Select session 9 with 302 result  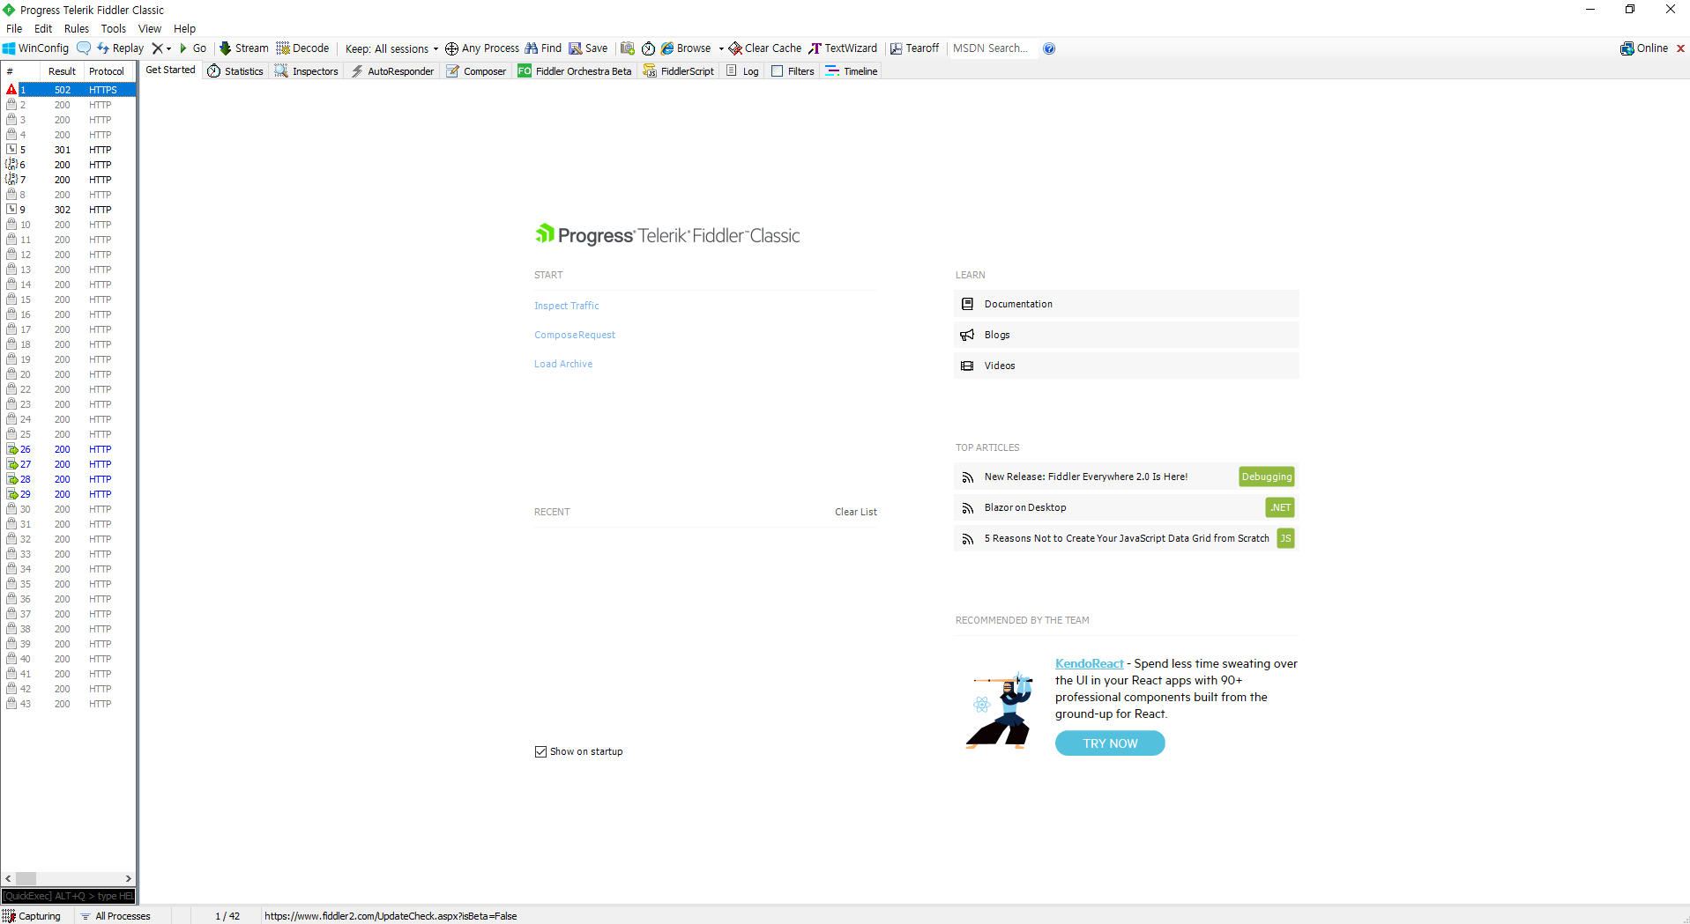click(x=68, y=210)
